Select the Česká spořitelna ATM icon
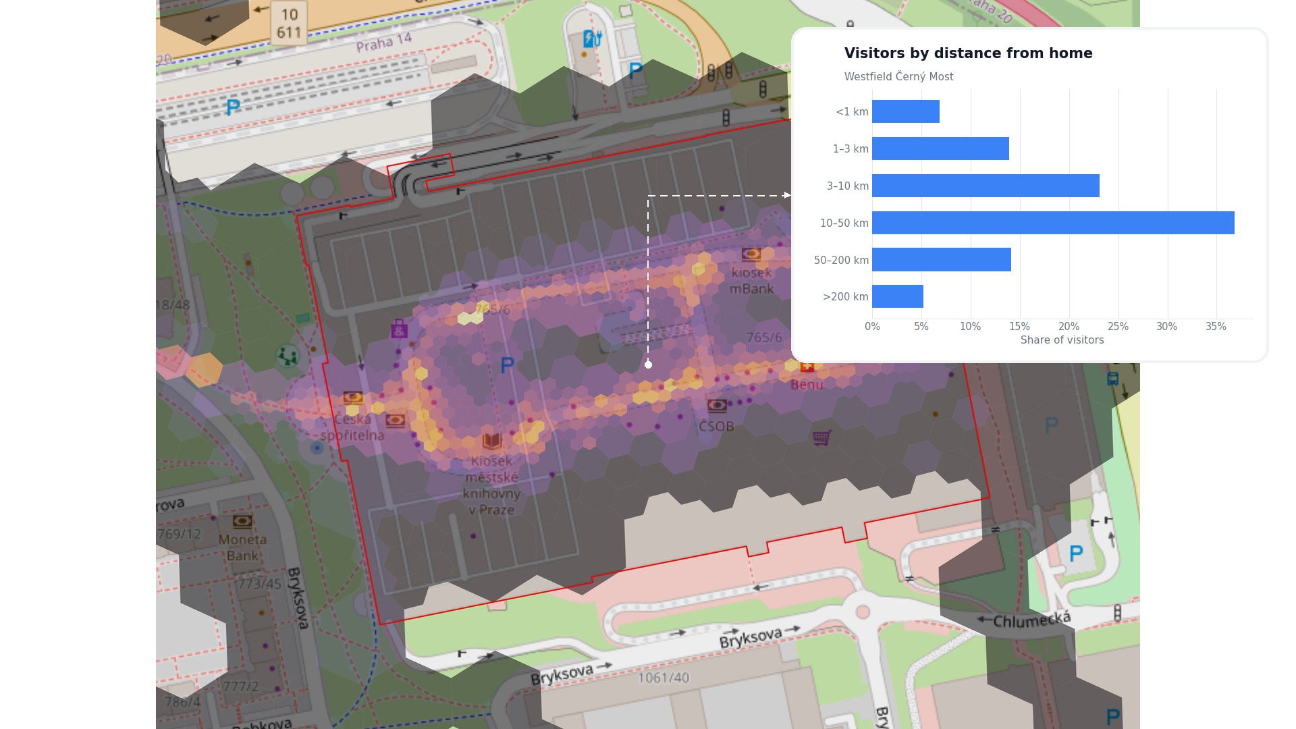The width and height of the screenshot is (1296, 729). pyautogui.click(x=353, y=398)
